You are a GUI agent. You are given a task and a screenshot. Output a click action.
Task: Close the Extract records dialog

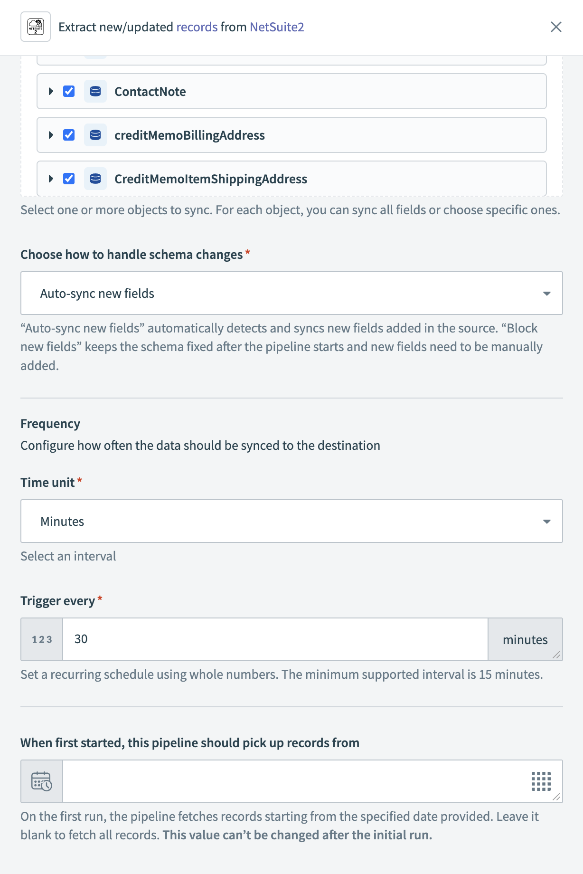point(556,27)
